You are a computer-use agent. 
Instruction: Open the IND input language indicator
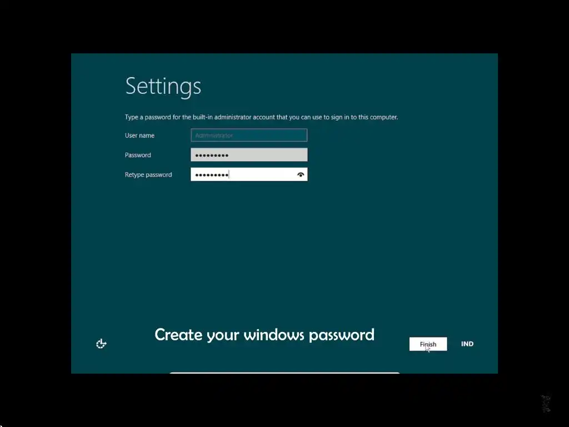click(x=467, y=344)
